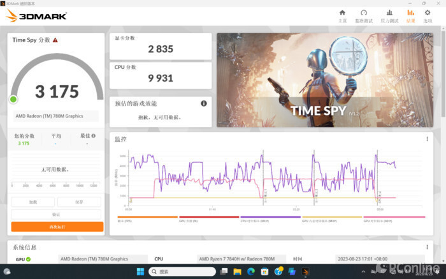Click the Time Spy hero image
446x279 pixels.
tap(325, 80)
